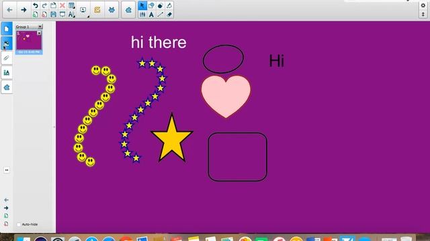The image size is (430, 241).
Task: Open the screen display options
Action: point(83,10)
